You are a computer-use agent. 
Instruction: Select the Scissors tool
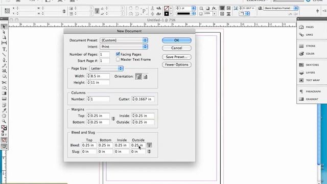click(x=4, y=82)
